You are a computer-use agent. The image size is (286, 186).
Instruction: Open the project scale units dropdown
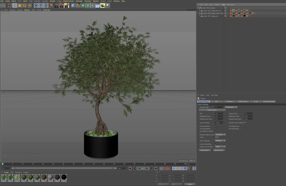[x=231, y=107]
